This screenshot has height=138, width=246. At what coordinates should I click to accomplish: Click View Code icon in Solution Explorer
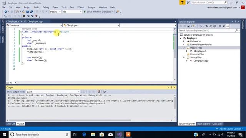point(220,26)
